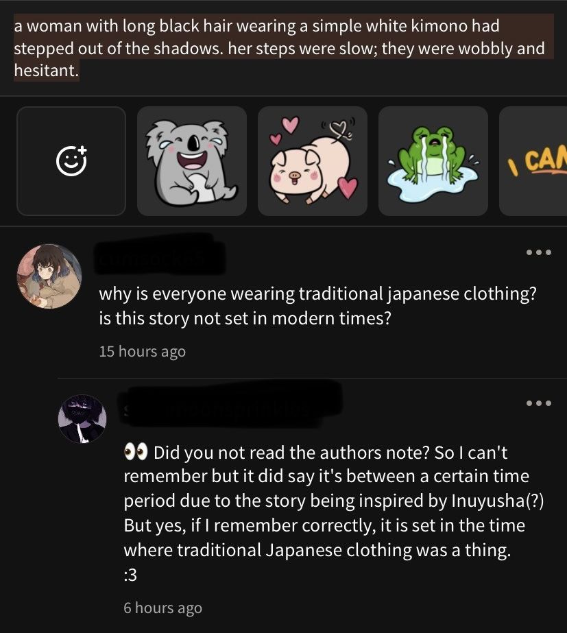Open the first commenter's profile avatar
567x633 pixels.
(49, 276)
